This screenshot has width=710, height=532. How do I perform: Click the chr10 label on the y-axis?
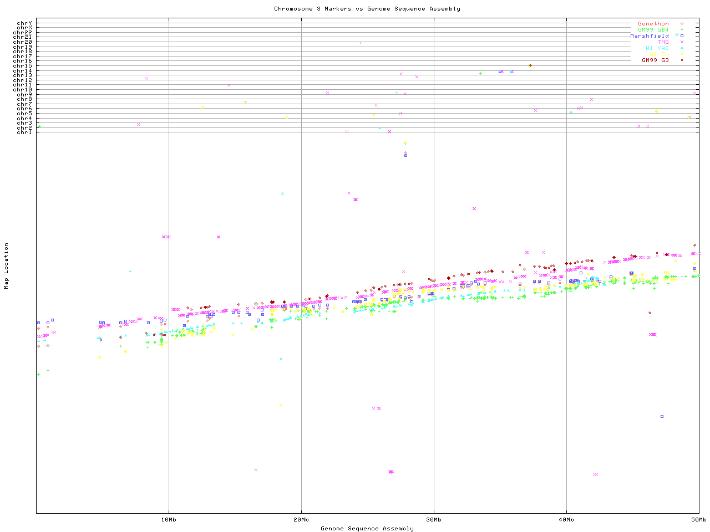[x=23, y=89]
